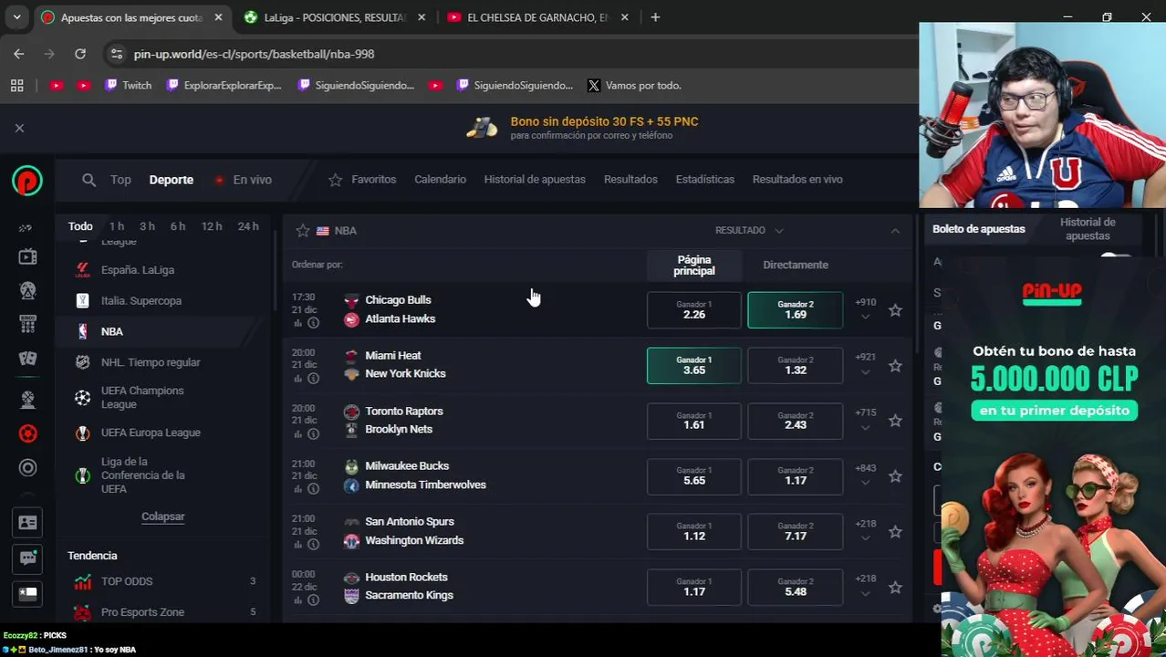Click the Colapsar link in league list
Screen dimensions: 1166x657
(x=162, y=516)
